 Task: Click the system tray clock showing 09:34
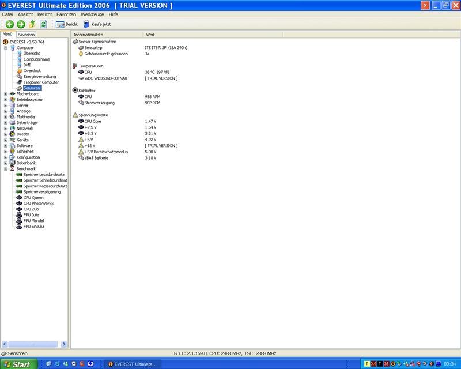450,364
